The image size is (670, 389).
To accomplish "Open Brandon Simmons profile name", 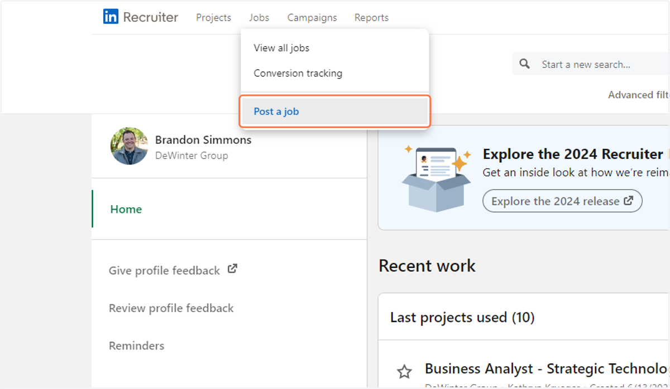I will (x=203, y=140).
